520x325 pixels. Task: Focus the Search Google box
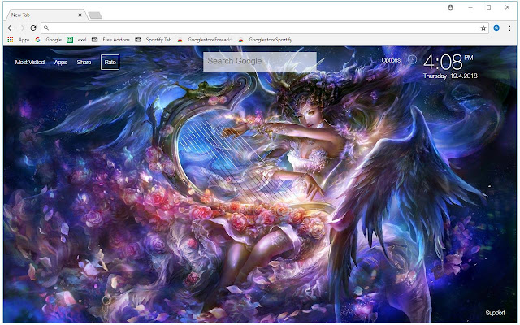pos(260,62)
